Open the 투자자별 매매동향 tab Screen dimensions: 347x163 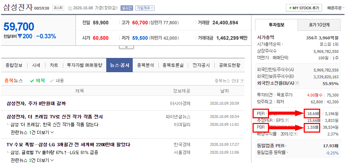coord(85,65)
